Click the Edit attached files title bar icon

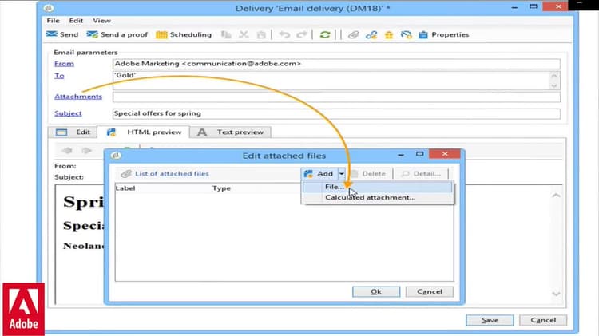[x=116, y=156]
